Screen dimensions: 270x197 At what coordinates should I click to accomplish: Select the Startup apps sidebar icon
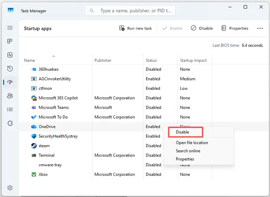[10, 82]
